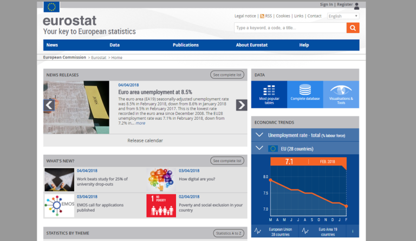Open the EMOS logo thumbnail
The width and height of the screenshot is (416, 241).
[x=59, y=206]
